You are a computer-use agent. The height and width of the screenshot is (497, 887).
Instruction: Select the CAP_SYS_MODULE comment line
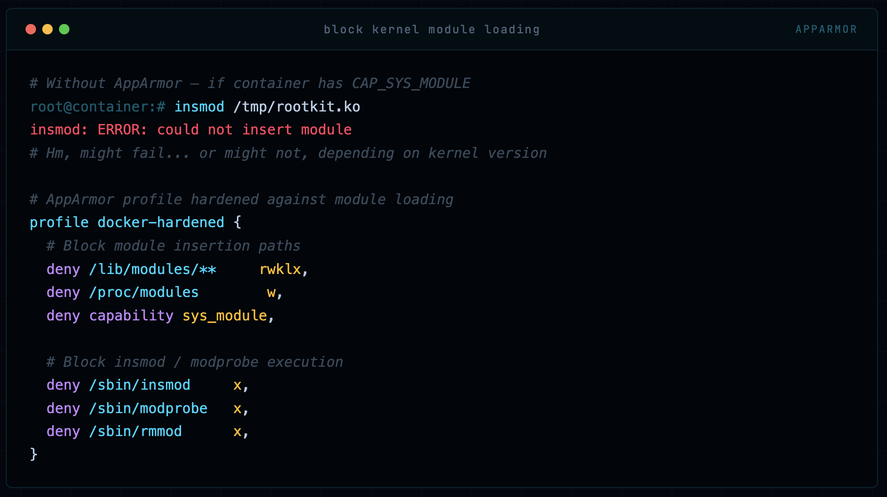tap(249, 83)
